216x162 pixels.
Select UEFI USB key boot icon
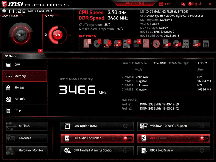[x=127, y=44]
